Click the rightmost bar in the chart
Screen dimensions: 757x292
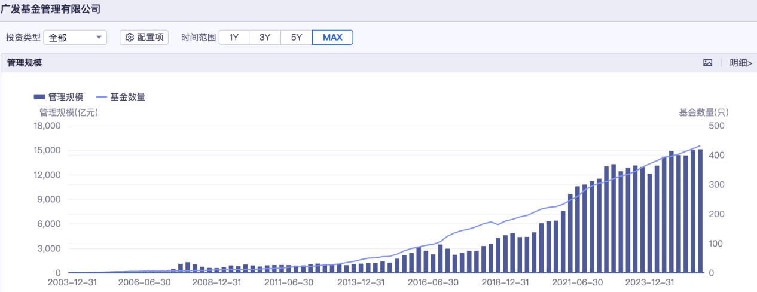coord(700,211)
